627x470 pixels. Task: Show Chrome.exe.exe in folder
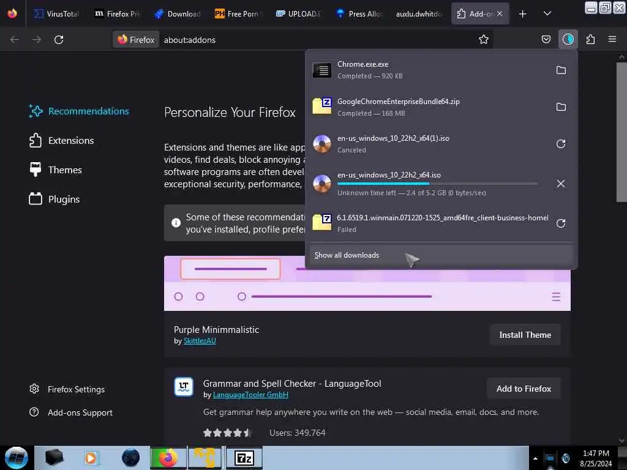pos(561,70)
